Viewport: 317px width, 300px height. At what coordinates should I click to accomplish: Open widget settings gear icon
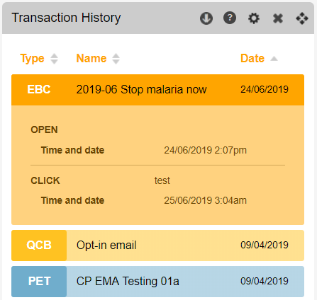coord(254,18)
